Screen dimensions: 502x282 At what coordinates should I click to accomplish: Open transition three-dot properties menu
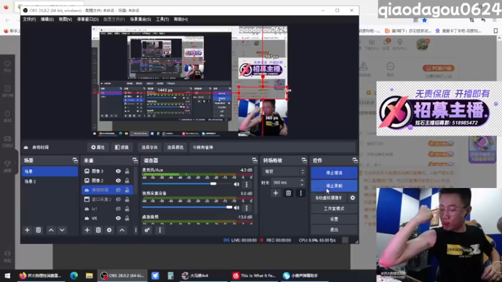click(x=301, y=193)
